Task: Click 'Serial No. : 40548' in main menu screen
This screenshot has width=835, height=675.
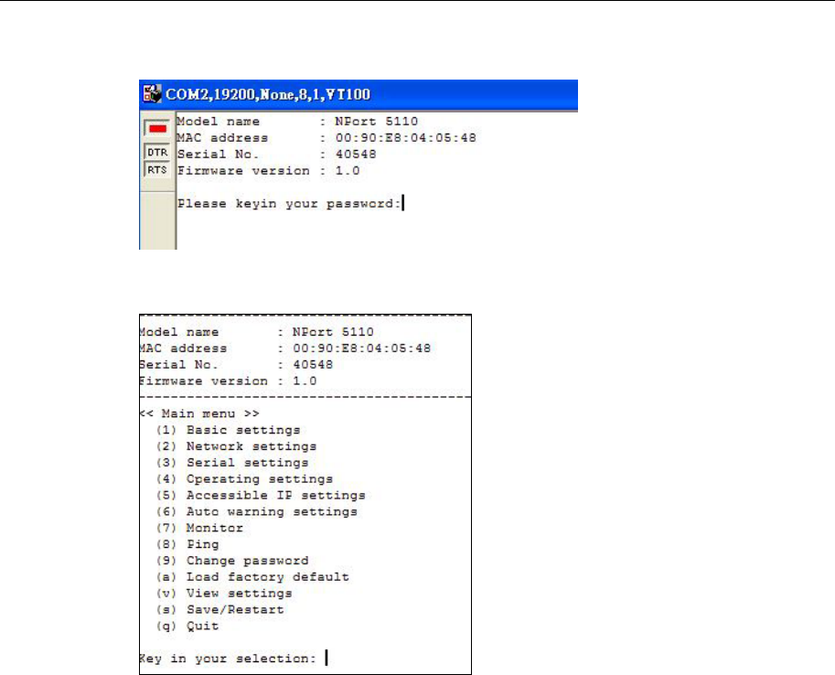Action: (x=237, y=365)
